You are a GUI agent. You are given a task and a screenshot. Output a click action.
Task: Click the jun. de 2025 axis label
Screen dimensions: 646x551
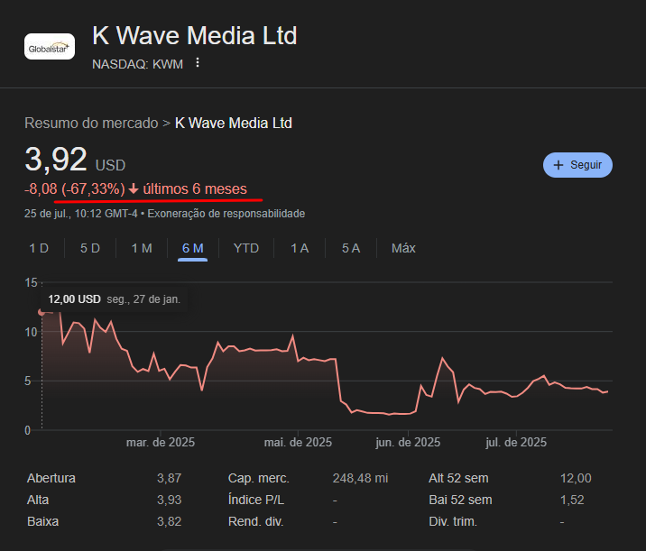408,442
